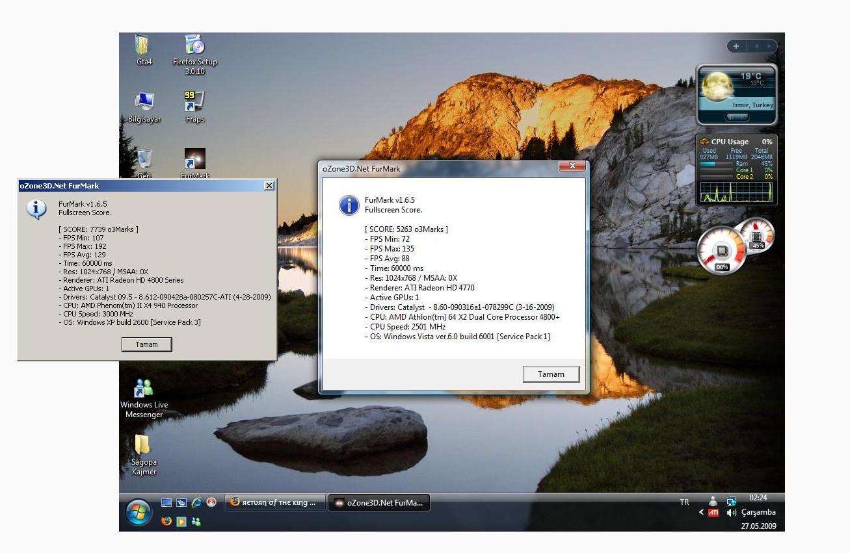Click the CPU Usage gadget title
Image resolution: width=850 pixels, height=553 pixels.
click(x=730, y=142)
